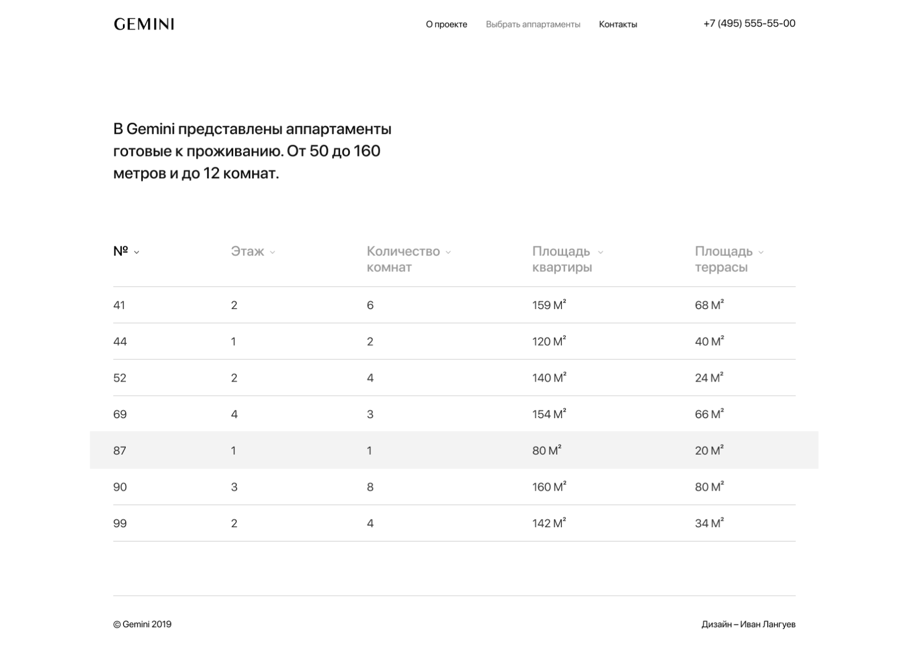Sort table by the Этаж header label
This screenshot has width=909, height=650.
(x=248, y=251)
